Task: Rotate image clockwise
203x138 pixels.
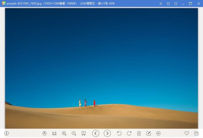Action: pos(129,133)
